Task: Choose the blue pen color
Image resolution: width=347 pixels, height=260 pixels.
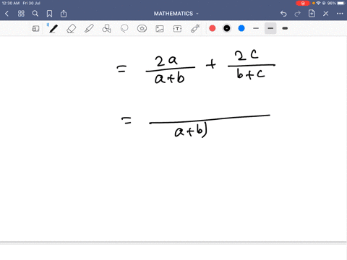Action: [x=241, y=28]
